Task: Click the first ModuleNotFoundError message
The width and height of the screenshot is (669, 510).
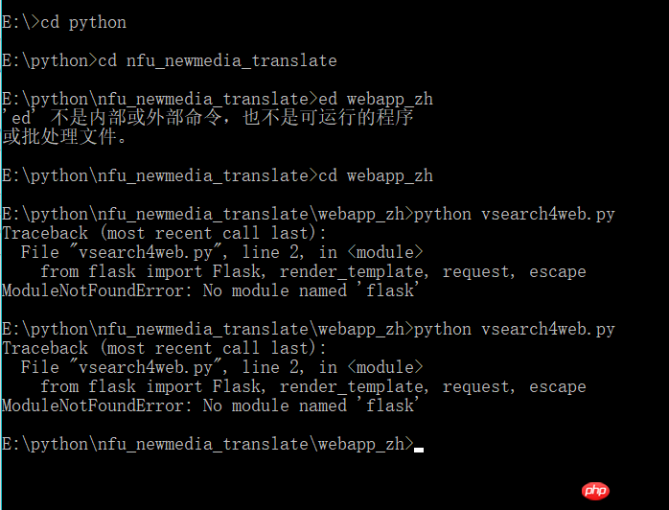Action: click(211, 291)
